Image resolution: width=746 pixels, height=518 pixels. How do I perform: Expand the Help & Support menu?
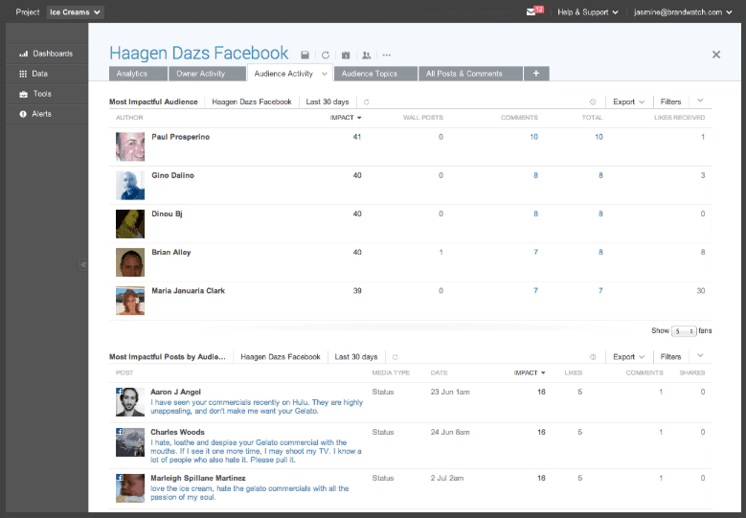point(590,11)
